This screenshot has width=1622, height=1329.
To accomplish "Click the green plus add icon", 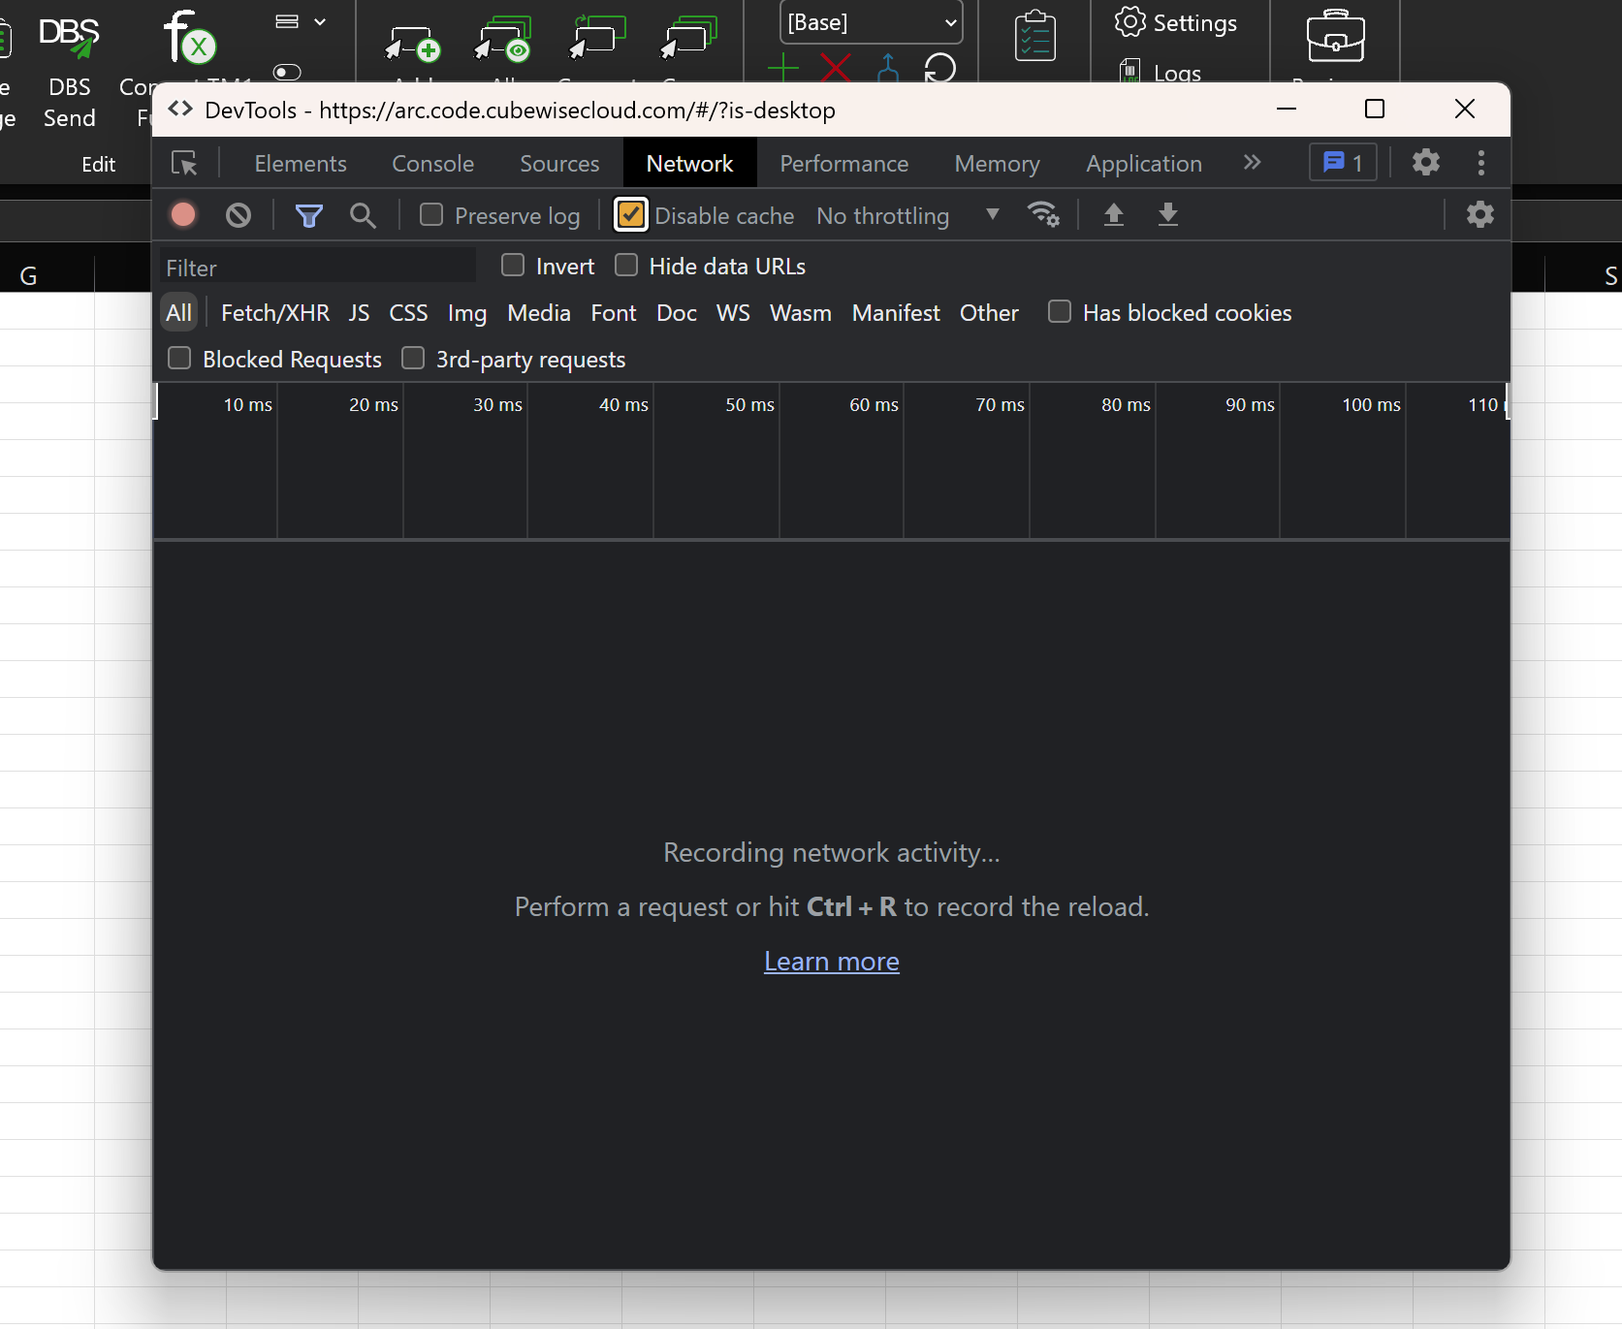I will 783,68.
